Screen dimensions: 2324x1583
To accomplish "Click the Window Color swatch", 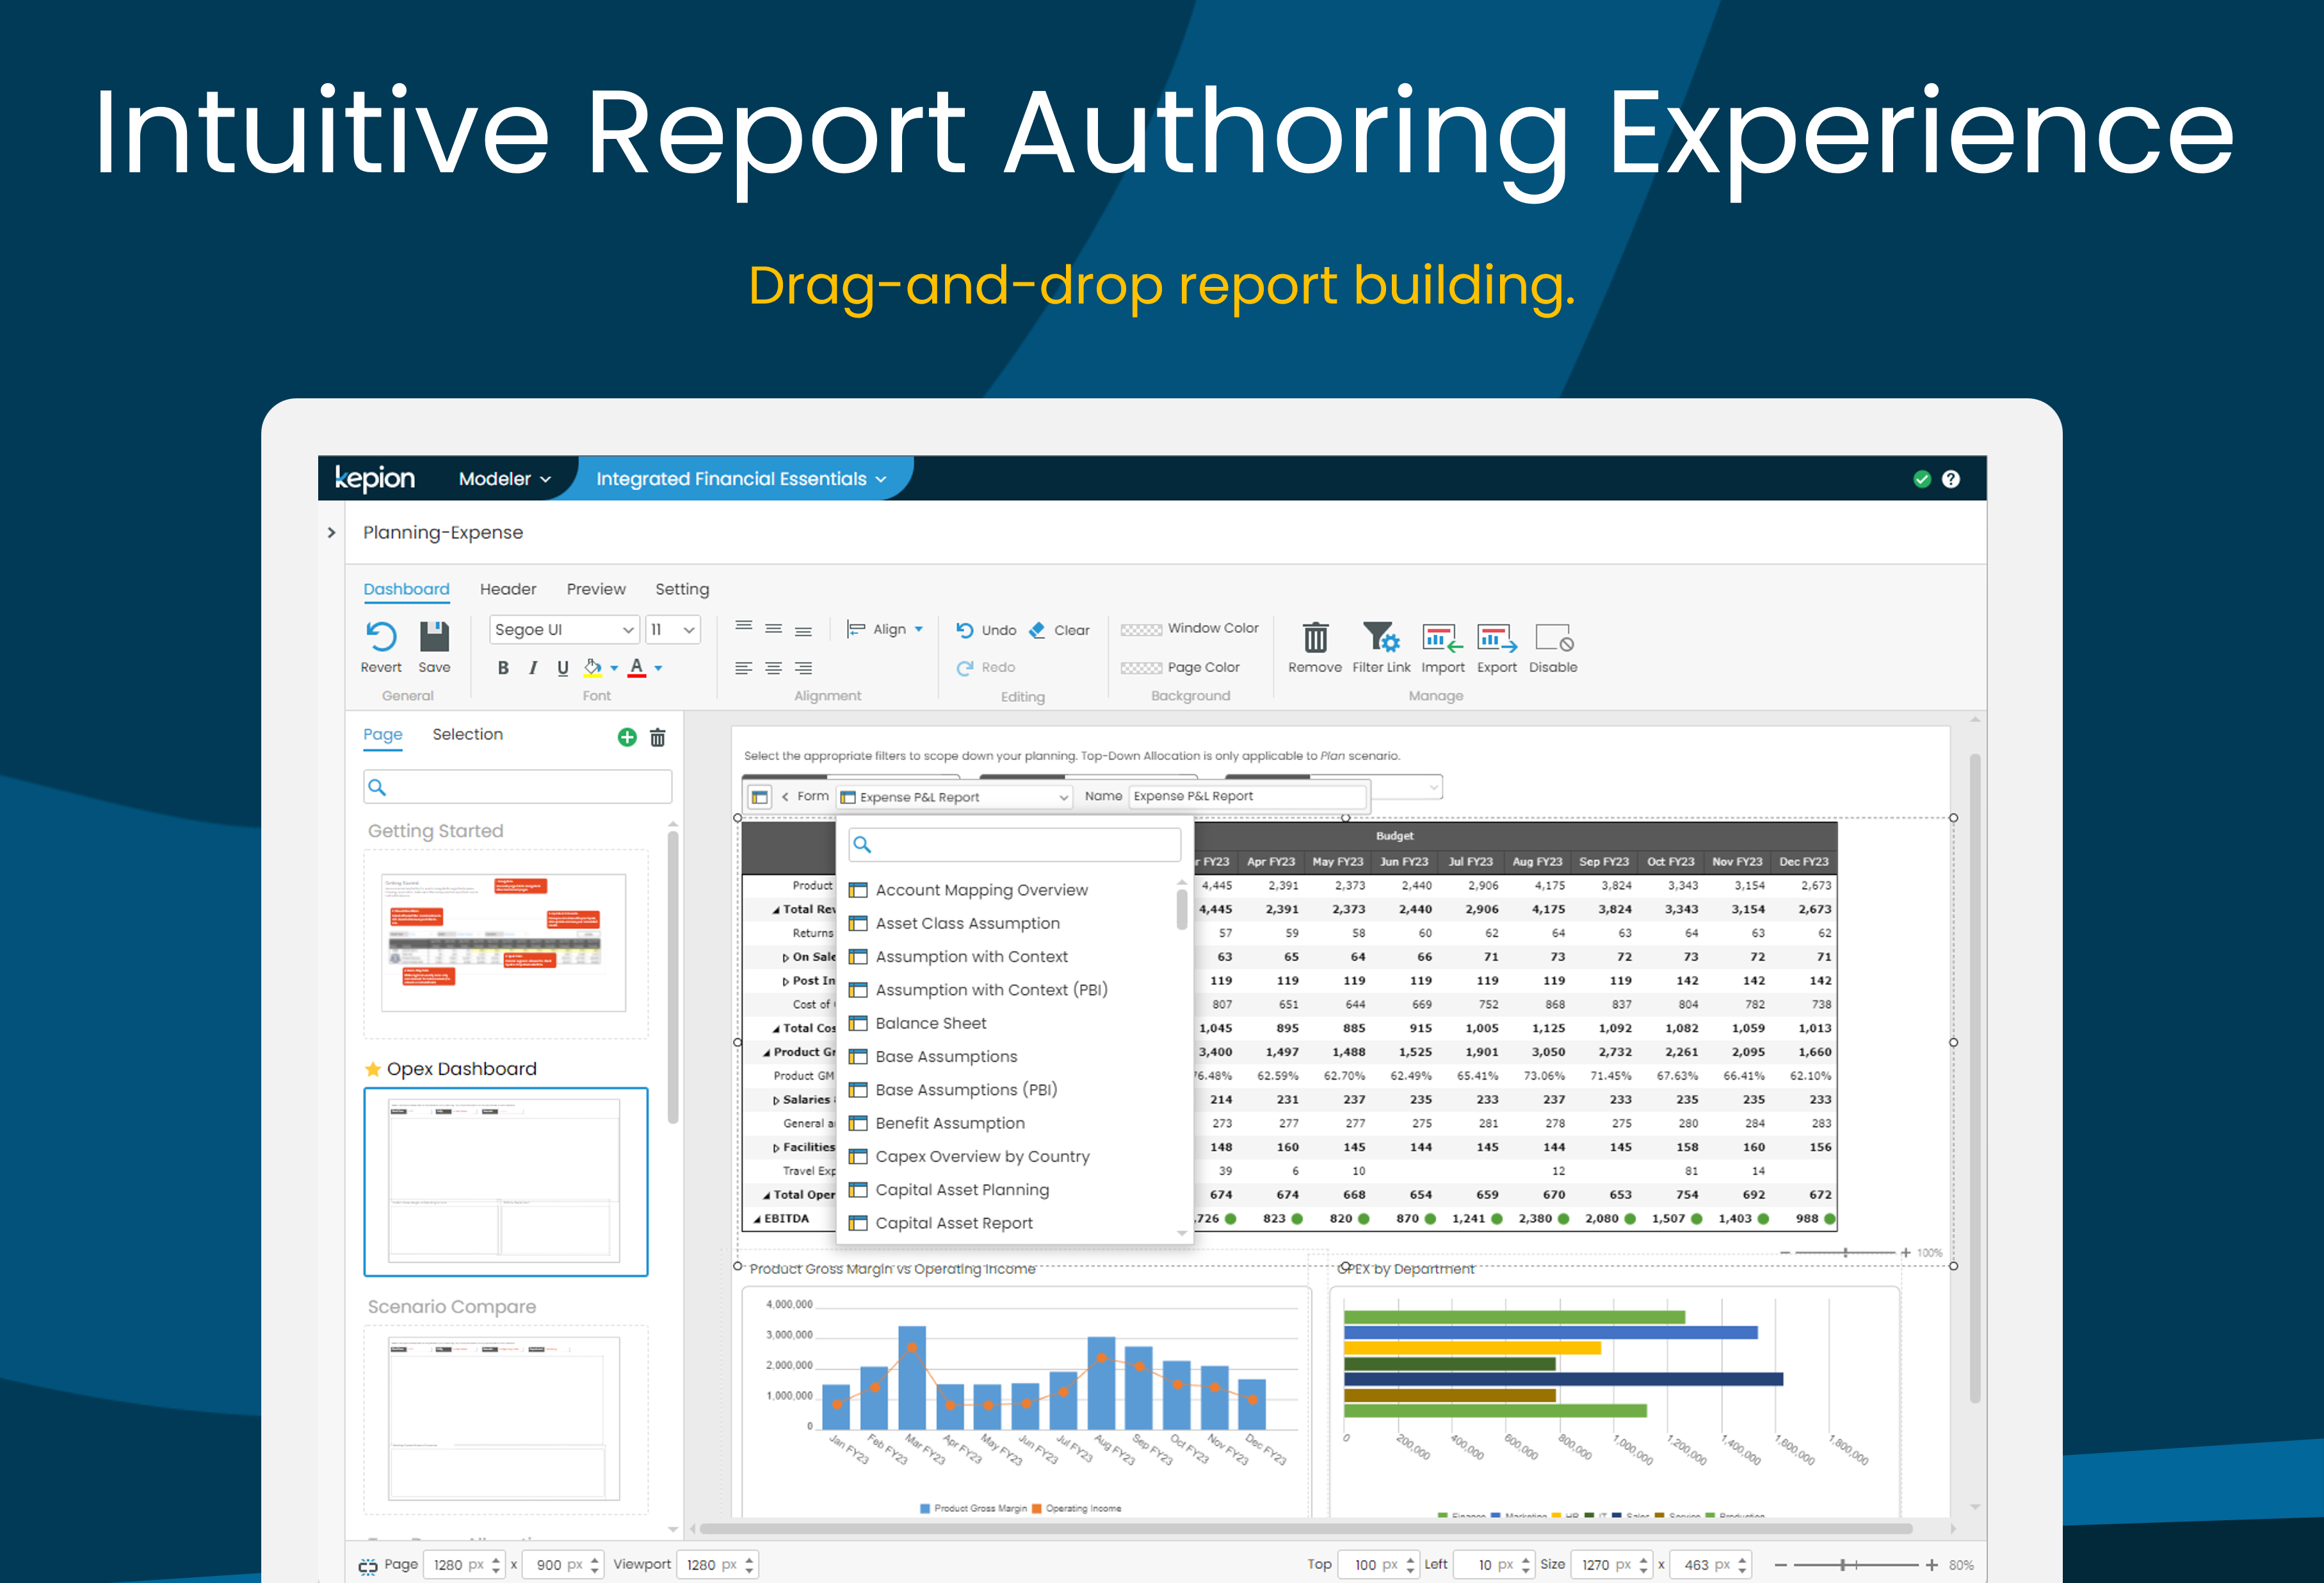I will coord(1141,629).
